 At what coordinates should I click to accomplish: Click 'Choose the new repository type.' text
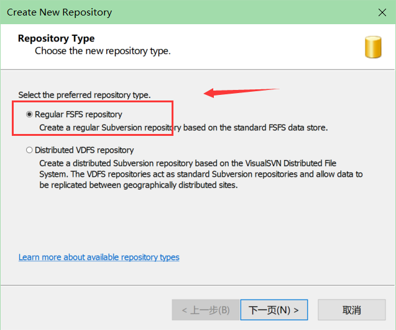[103, 51]
